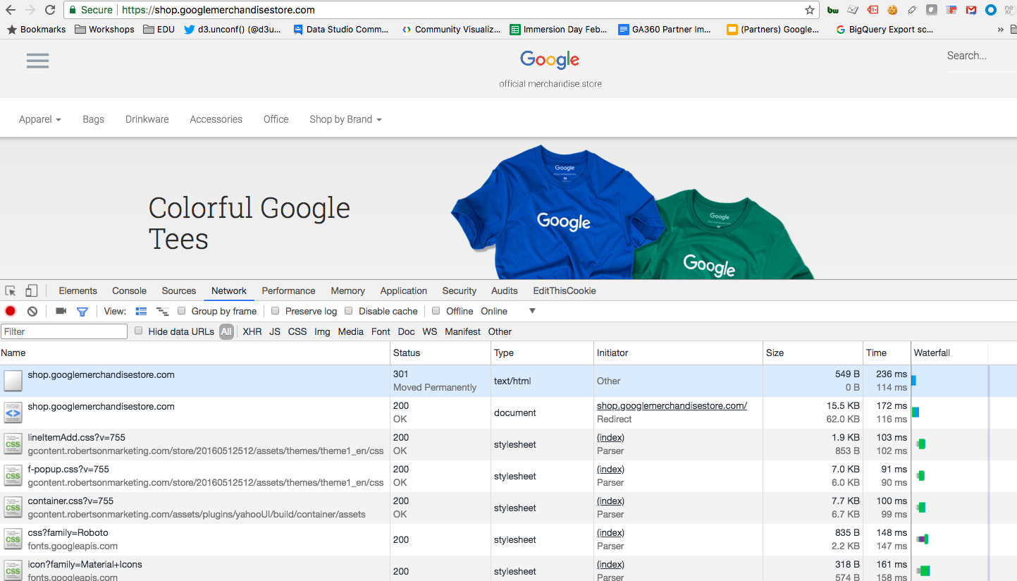
Task: Open the Bags category link
Action: pyautogui.click(x=93, y=119)
